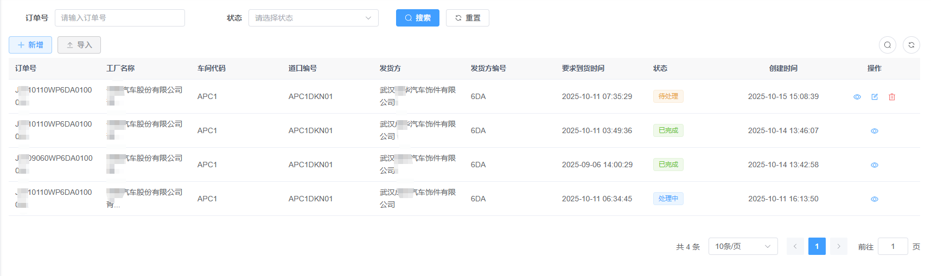Open the 10条/页 page size selector
This screenshot has width=931, height=276.
pyautogui.click(x=743, y=246)
